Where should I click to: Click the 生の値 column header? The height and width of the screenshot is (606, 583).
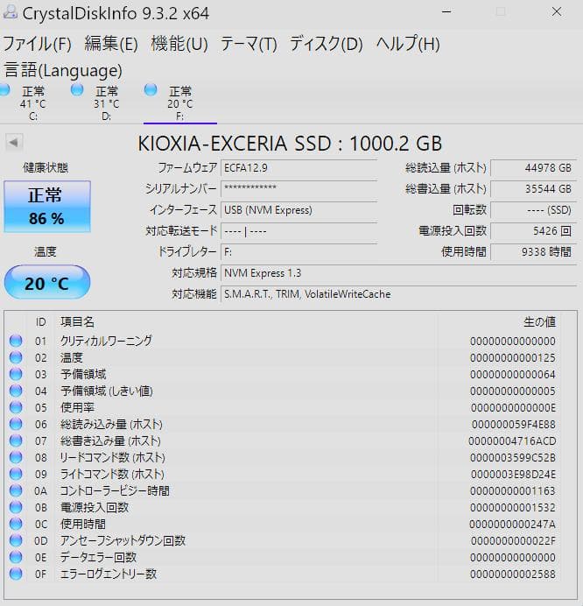539,322
